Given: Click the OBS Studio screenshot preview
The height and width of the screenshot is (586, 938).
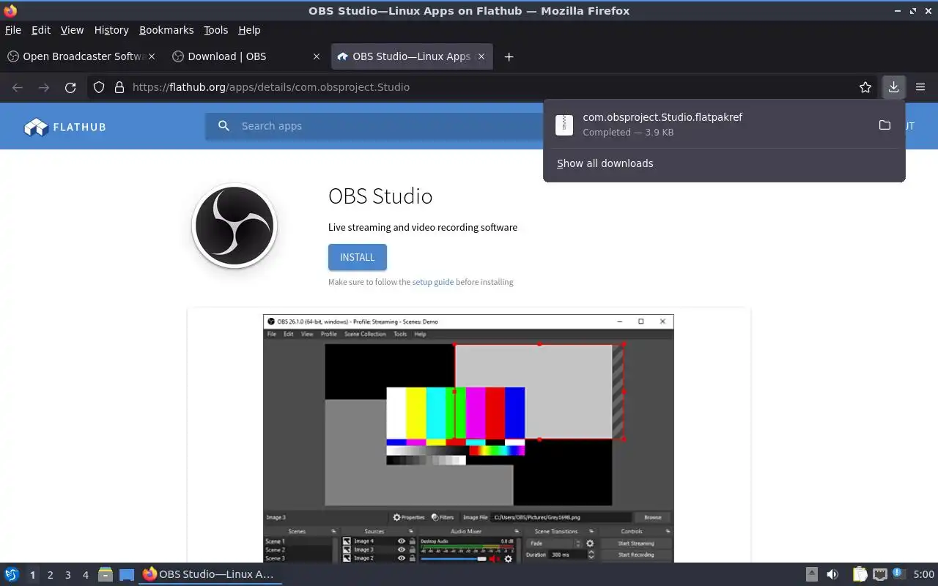Looking at the screenshot, I should coord(468,439).
